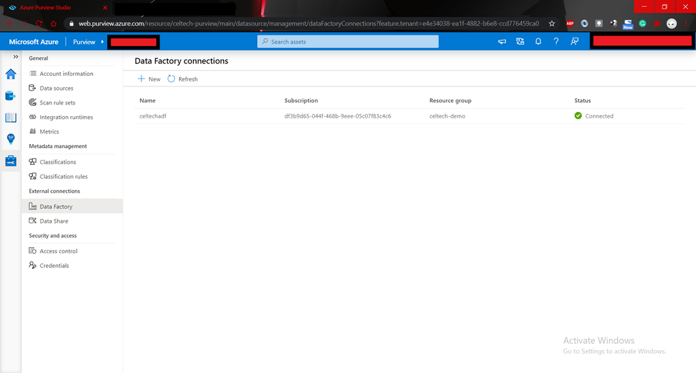Screen dimensions: 696x373
Task: Click the Credentials icon in sidebar
Action: tap(33, 265)
